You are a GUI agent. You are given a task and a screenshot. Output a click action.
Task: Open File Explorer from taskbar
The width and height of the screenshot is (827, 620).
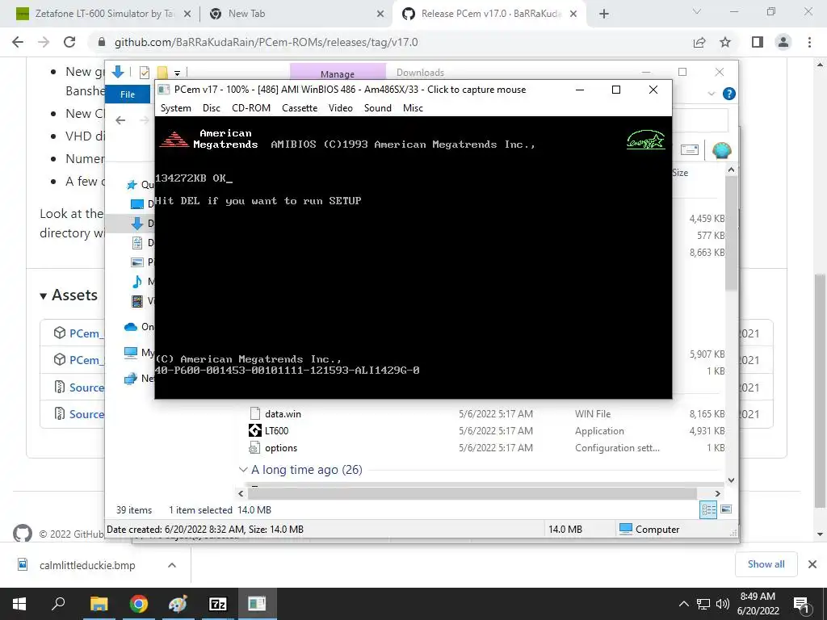(x=99, y=604)
